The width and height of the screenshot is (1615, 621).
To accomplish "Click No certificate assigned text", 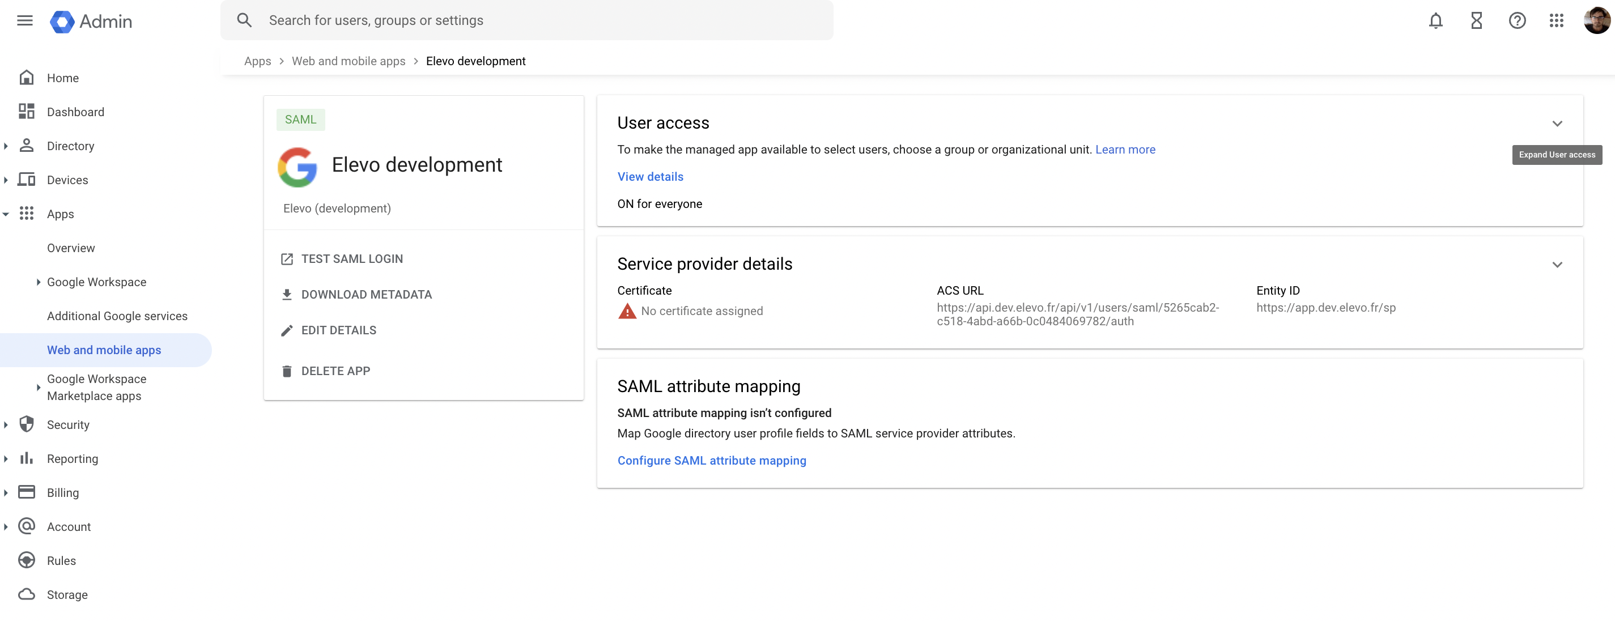I will [702, 311].
